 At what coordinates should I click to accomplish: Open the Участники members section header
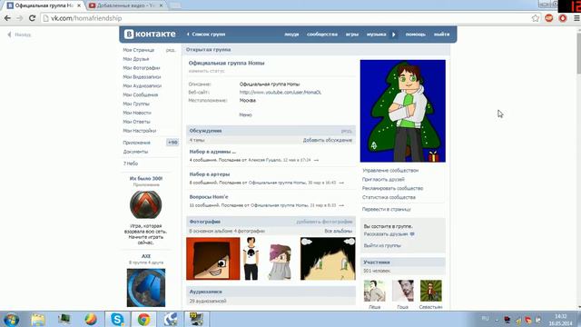403,263
